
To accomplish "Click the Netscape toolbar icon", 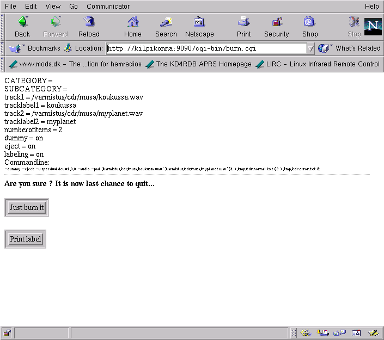I will (x=199, y=26).
